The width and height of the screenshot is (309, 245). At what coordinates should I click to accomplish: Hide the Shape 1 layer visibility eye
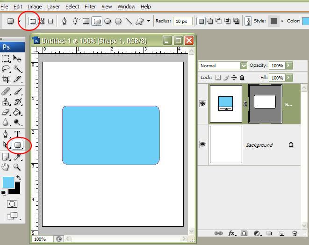[x=202, y=104]
